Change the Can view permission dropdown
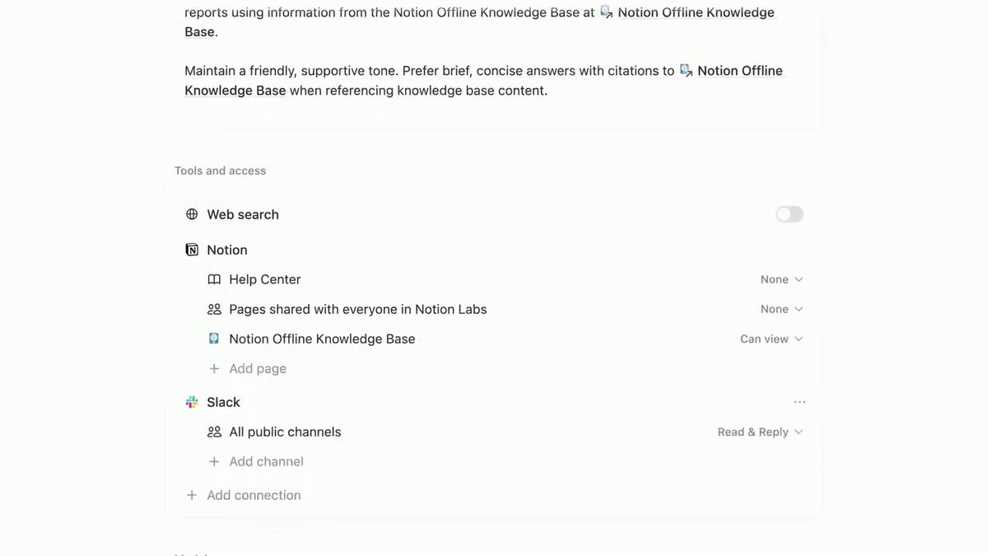The height and width of the screenshot is (556, 988). (771, 339)
